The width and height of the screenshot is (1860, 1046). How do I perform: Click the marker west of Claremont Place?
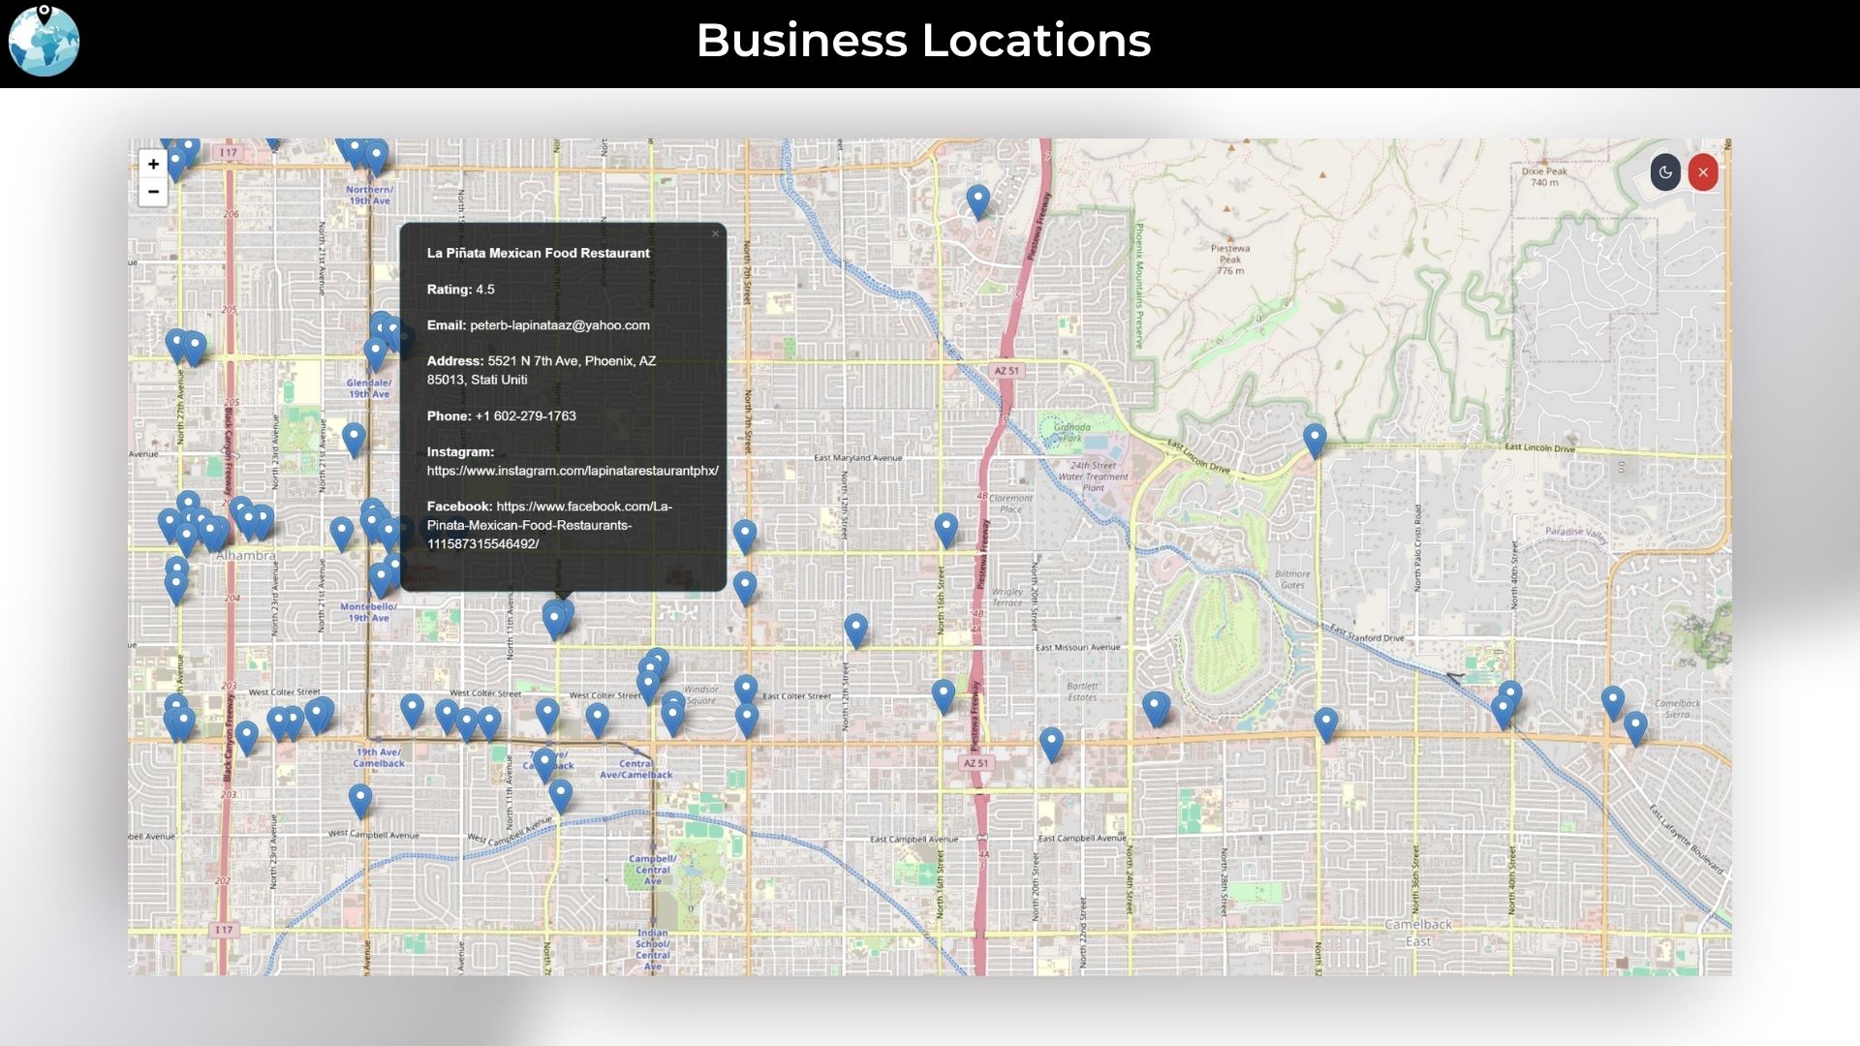point(945,528)
